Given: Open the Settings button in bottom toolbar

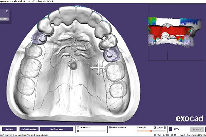Looking at the screenshot, I should [x=9, y=129].
